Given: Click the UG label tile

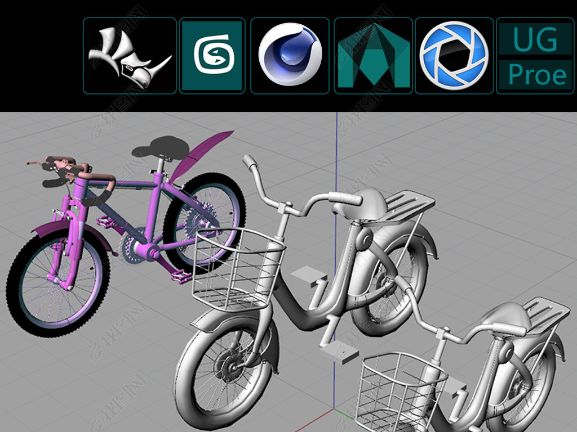Looking at the screenshot, I should pos(535,39).
